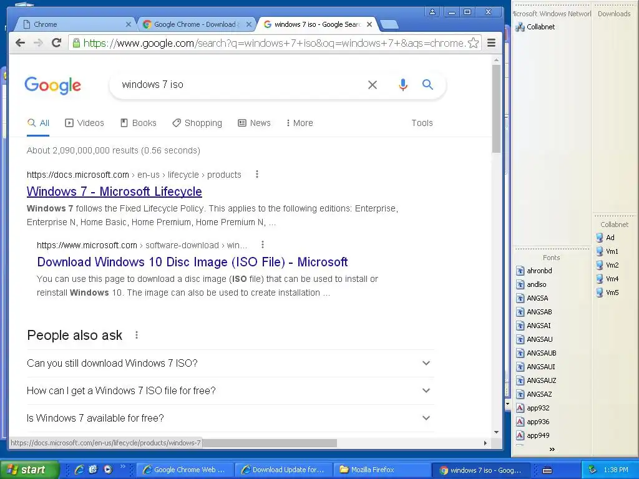Screen dimensions: 639x479
Task: Select the app932 font file
Action: click(533, 408)
